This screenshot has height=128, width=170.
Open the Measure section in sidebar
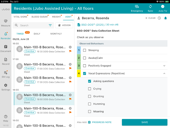point(6,23)
